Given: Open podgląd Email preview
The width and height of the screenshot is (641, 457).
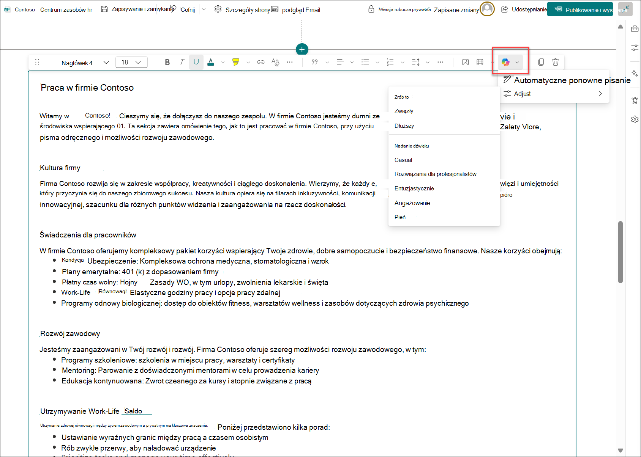Looking at the screenshot, I should point(296,9).
